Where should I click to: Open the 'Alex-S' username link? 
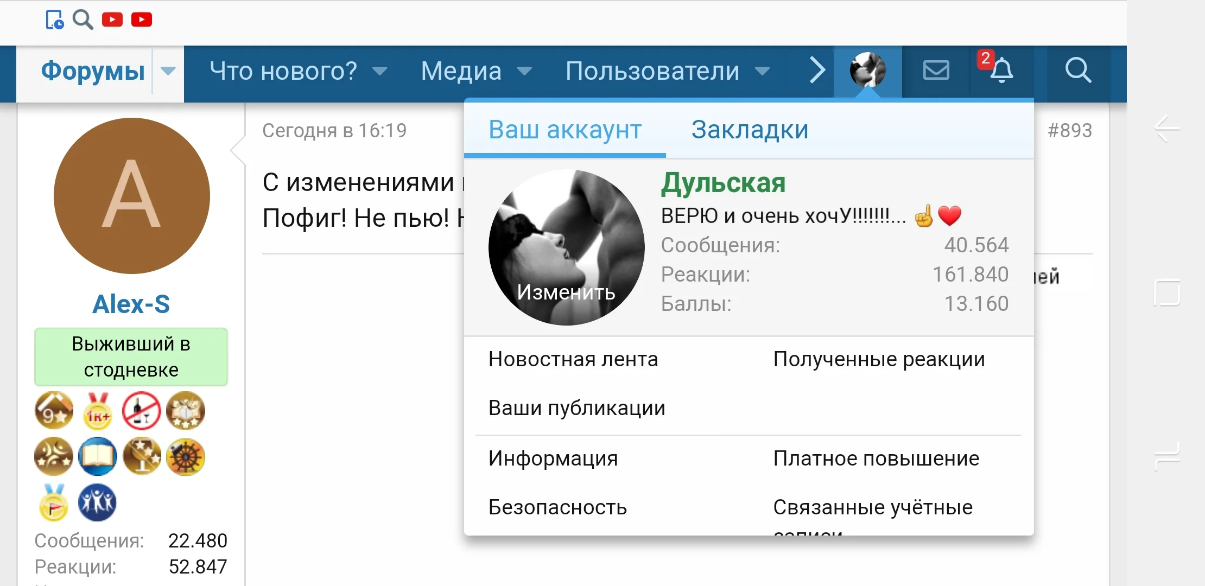click(131, 304)
